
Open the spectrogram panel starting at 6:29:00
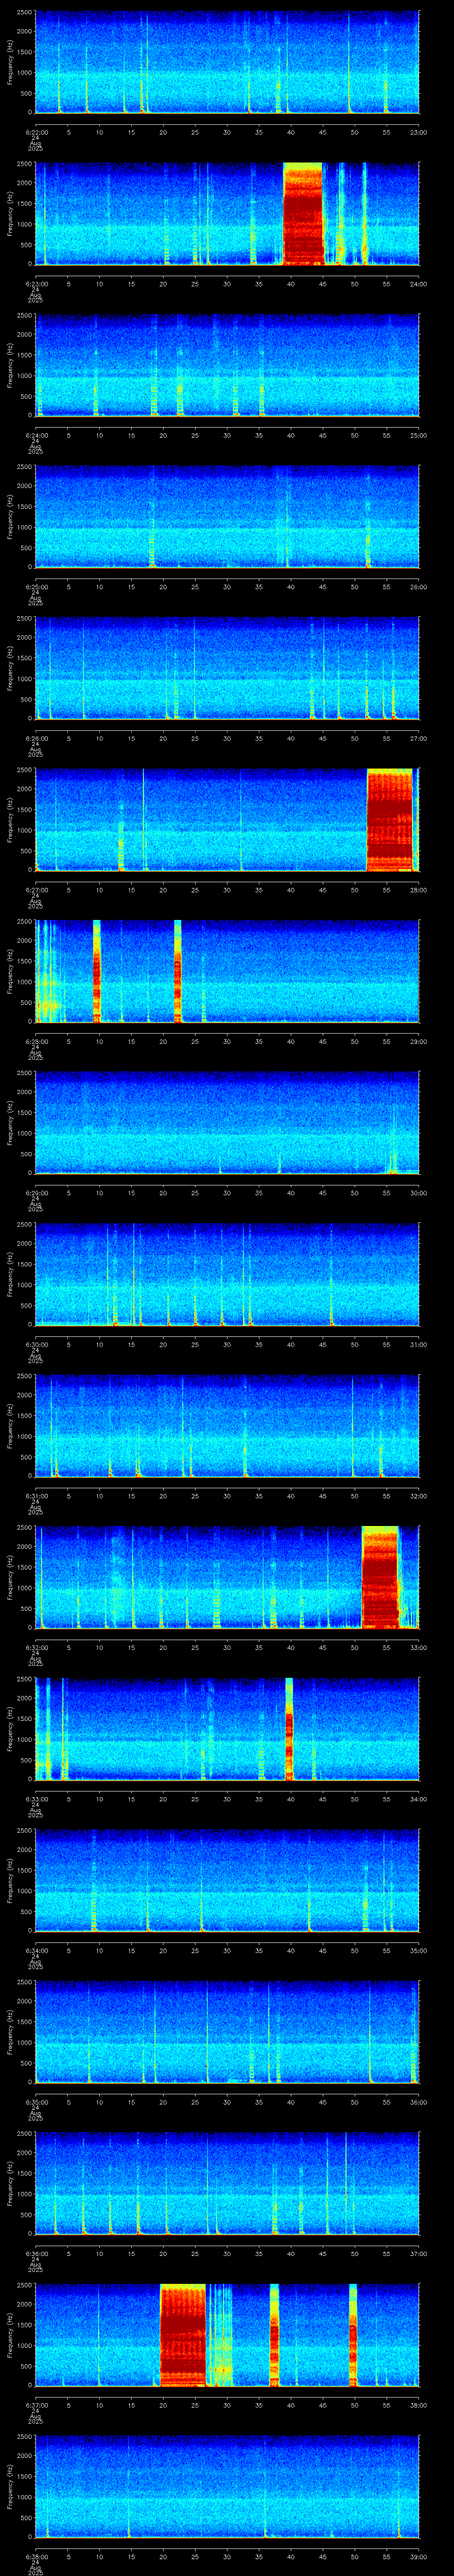(227, 1123)
